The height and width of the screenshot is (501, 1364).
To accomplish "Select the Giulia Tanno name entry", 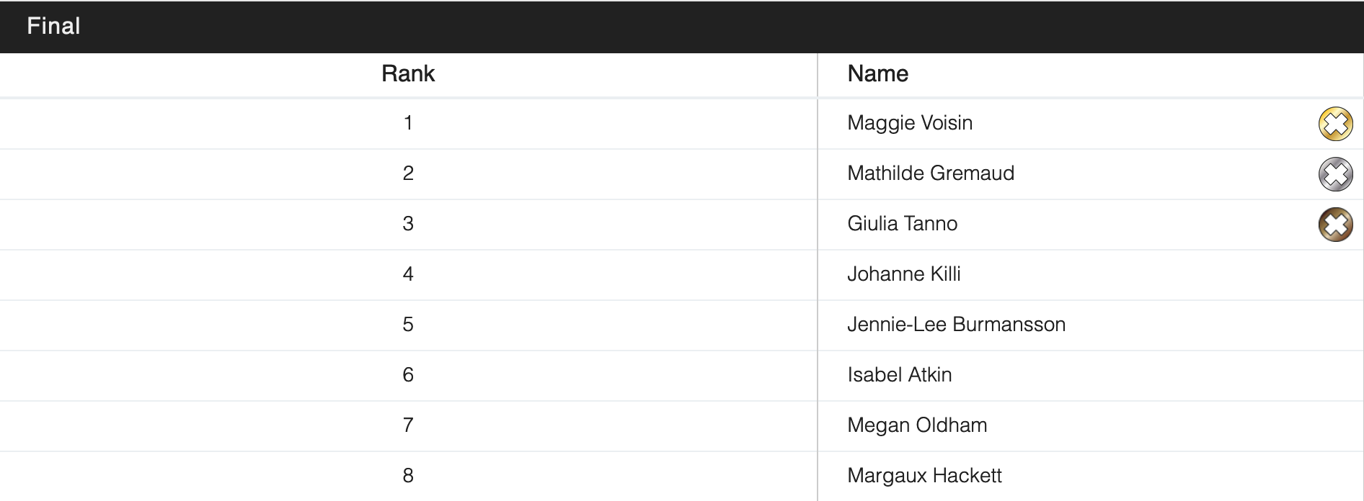I will 902,224.
